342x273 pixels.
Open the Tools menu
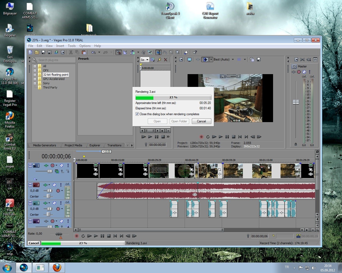72,46
